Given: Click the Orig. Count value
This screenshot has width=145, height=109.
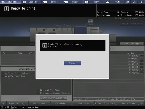Looking at the screenshot, I should pyautogui.click(x=118, y=12).
